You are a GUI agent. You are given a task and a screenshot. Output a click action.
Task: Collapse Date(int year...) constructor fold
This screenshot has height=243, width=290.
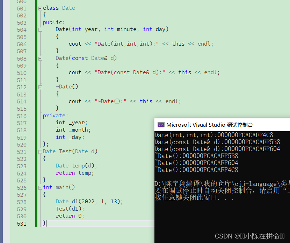pos(40,30)
